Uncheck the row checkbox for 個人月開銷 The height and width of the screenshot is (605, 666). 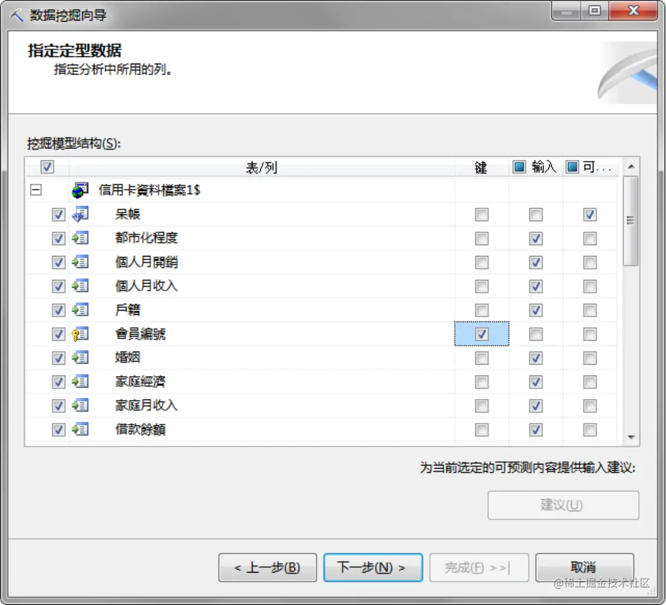click(x=58, y=263)
